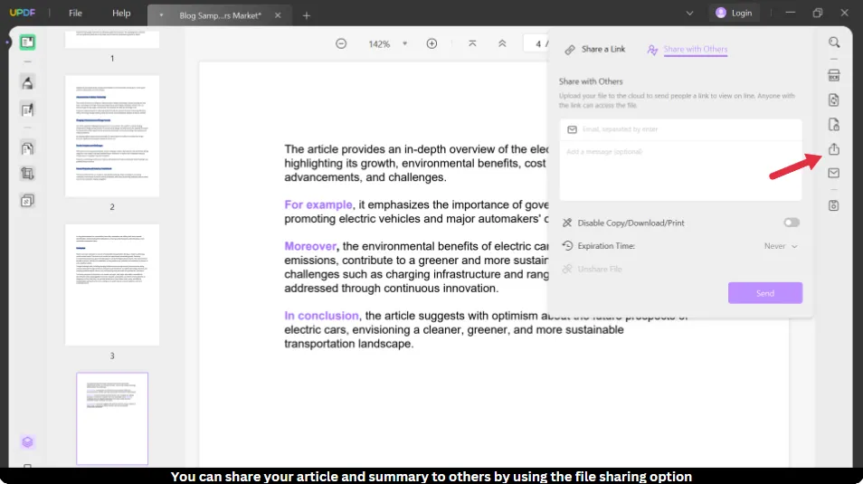Select page 1 thumbnail at top

[112, 39]
